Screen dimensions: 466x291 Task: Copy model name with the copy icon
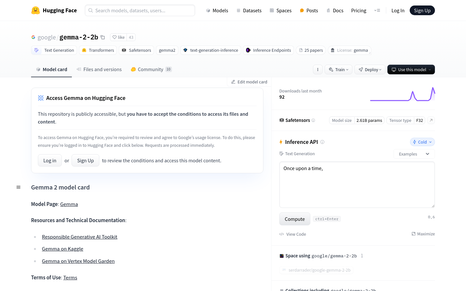pyautogui.click(x=103, y=37)
